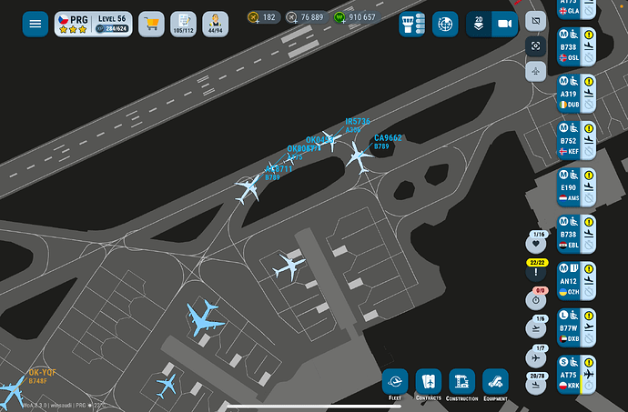Open the alerts filter showing 22/22
Viewport: 628px width, 412px height.
tap(536, 271)
